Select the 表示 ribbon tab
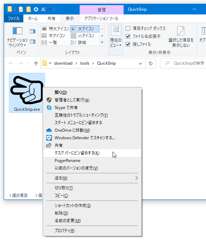The image size is (206, 240). point(70,19)
